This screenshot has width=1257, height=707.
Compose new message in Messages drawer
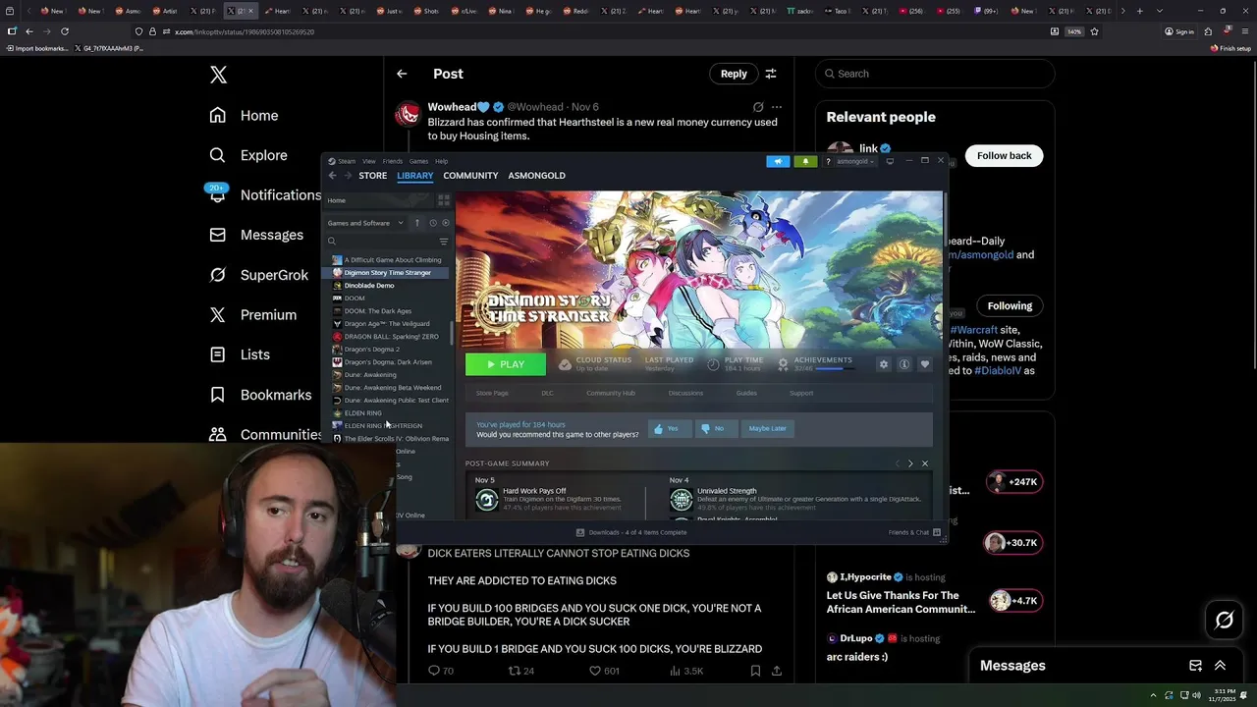coord(1195,666)
